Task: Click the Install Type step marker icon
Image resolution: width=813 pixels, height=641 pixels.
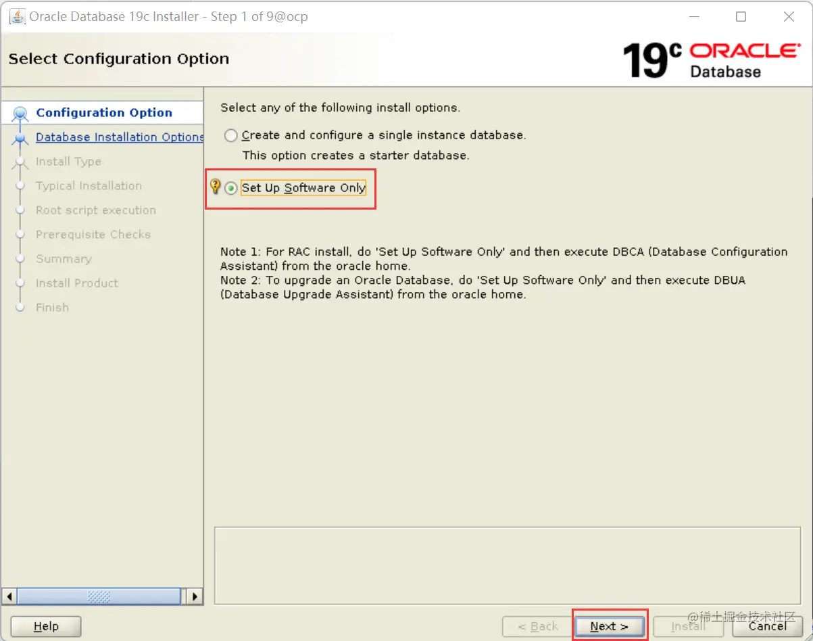Action: click(x=20, y=162)
